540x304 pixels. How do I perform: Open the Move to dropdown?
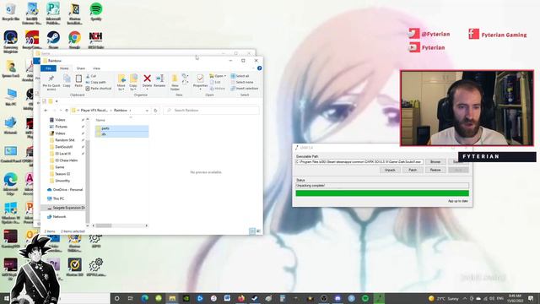(x=121, y=82)
